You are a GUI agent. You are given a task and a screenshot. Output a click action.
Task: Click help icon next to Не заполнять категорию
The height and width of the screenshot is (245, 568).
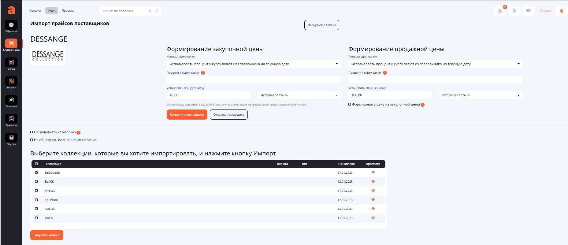tap(79, 132)
